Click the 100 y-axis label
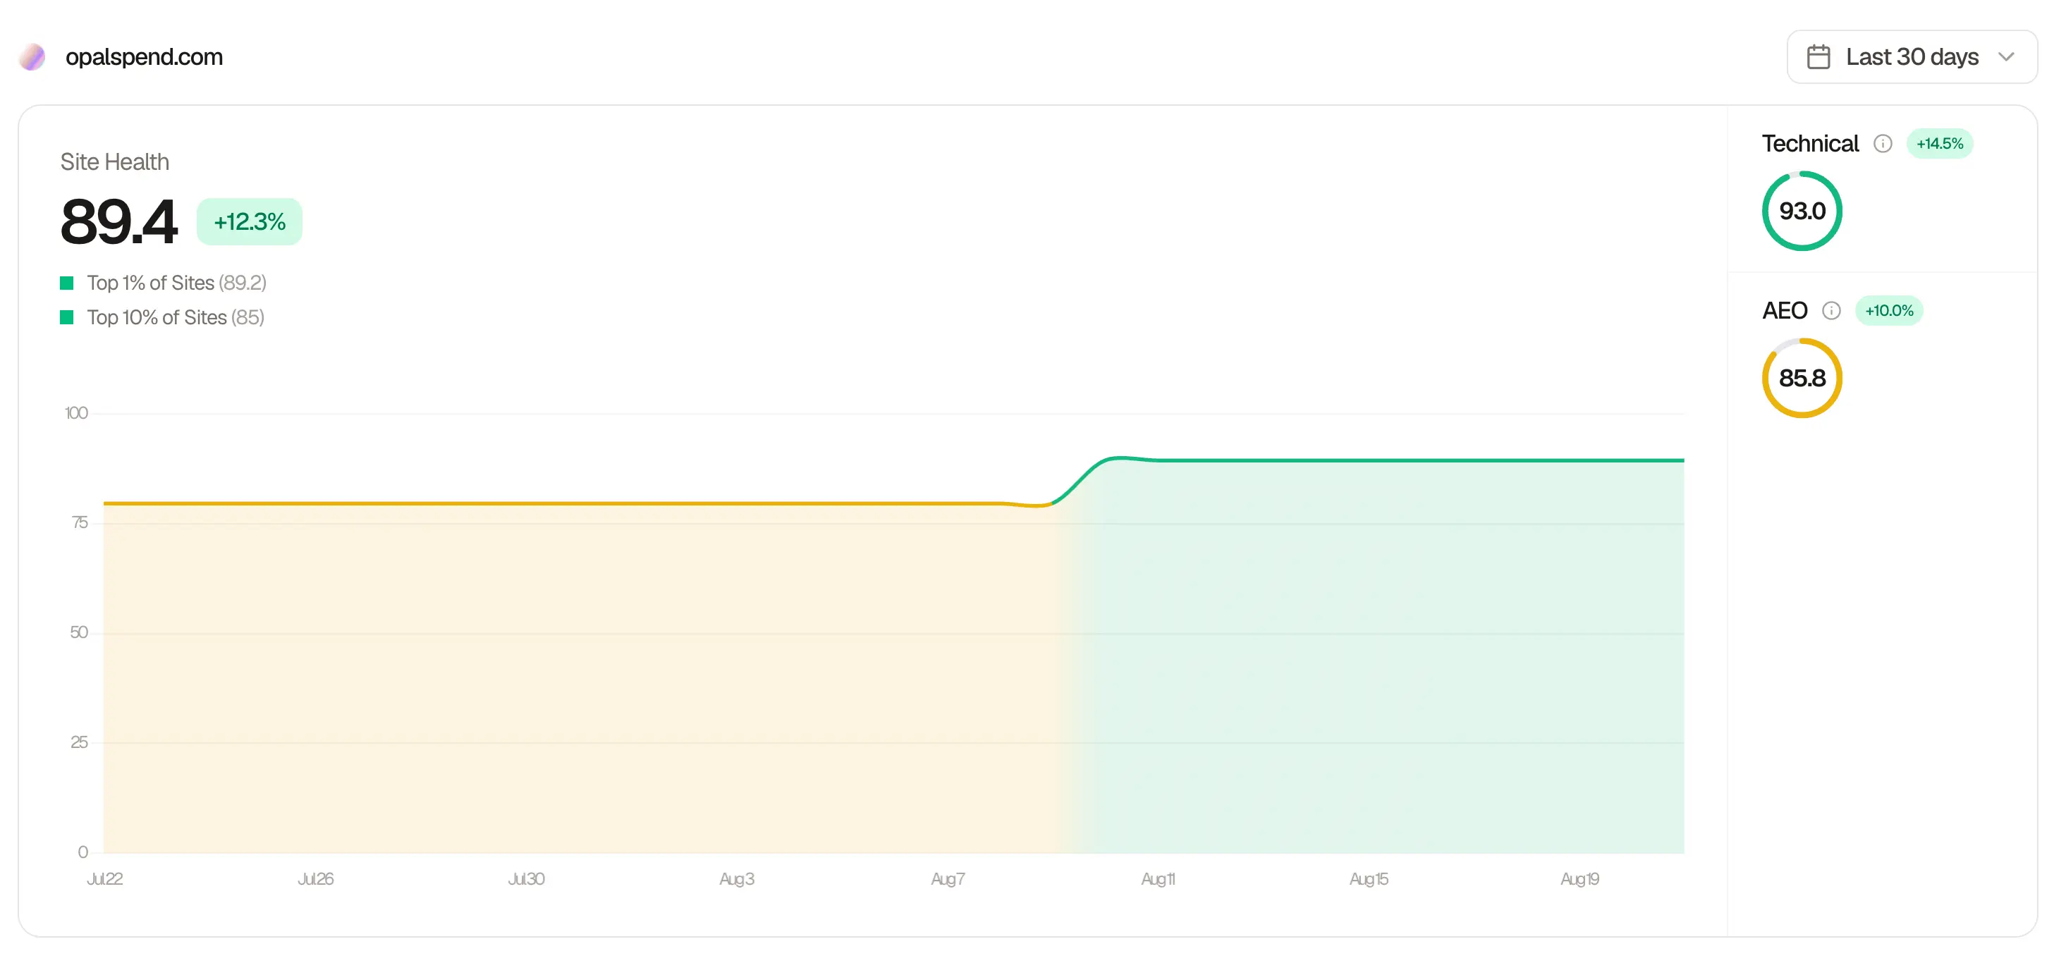 coord(76,413)
